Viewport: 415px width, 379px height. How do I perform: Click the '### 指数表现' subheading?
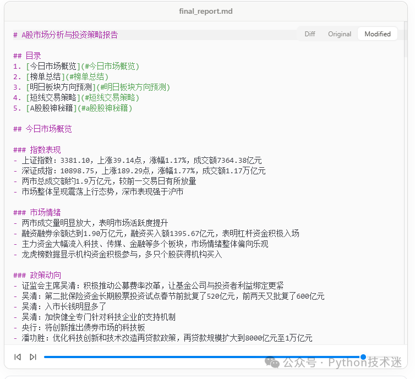pyautogui.click(x=37, y=150)
